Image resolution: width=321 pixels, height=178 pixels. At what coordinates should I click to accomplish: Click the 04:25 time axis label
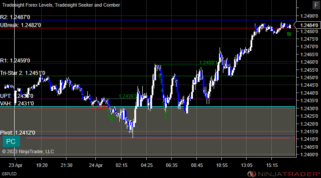pyautogui.click(x=147, y=165)
